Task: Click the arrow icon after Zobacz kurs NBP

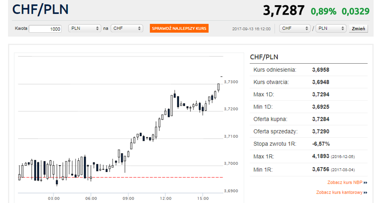Action: click(x=365, y=182)
